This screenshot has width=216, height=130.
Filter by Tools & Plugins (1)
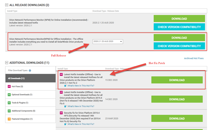[x=30, y=102]
